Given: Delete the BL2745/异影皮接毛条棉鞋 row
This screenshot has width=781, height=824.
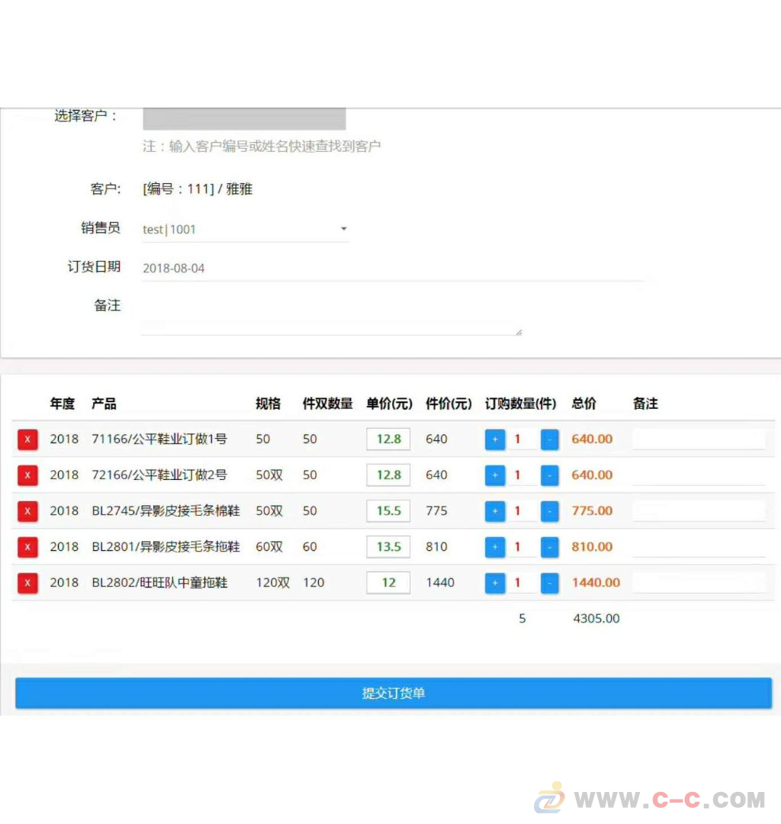Looking at the screenshot, I should [27, 511].
